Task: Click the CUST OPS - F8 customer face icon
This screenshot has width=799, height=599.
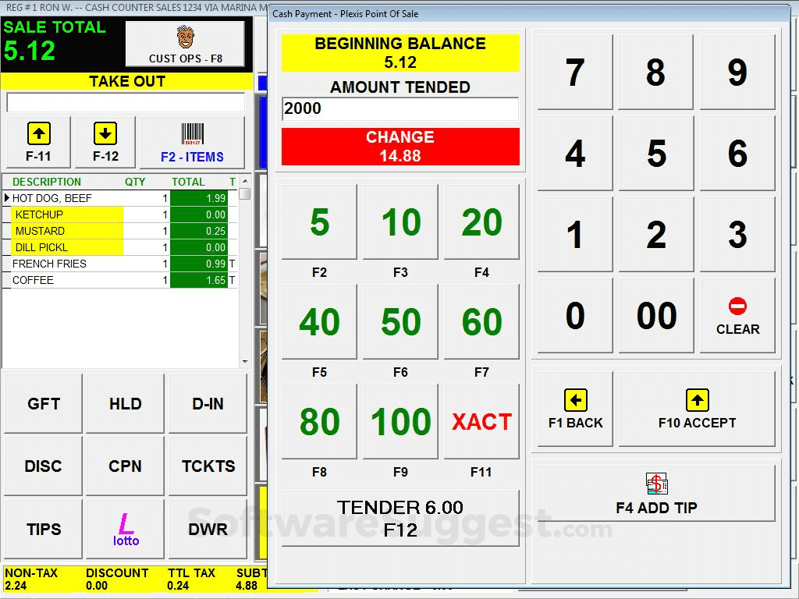Action: coord(185,37)
